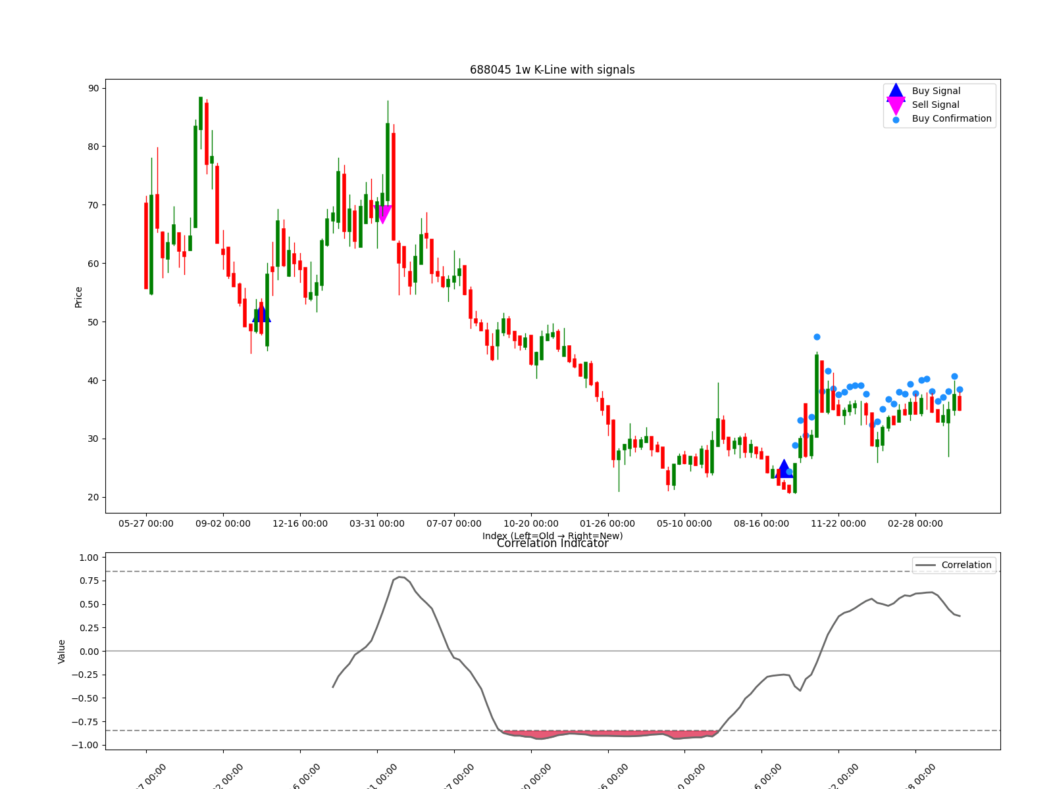Click the 'Price' y-axis label
The image size is (1053, 789).
(78, 297)
